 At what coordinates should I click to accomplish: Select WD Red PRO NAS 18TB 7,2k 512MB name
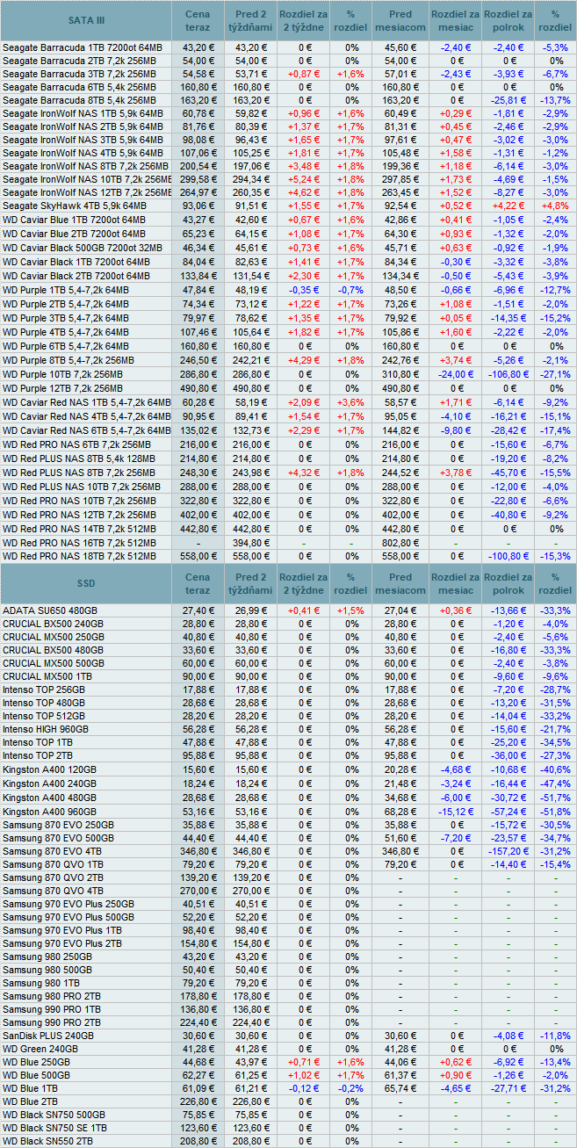coord(81,557)
